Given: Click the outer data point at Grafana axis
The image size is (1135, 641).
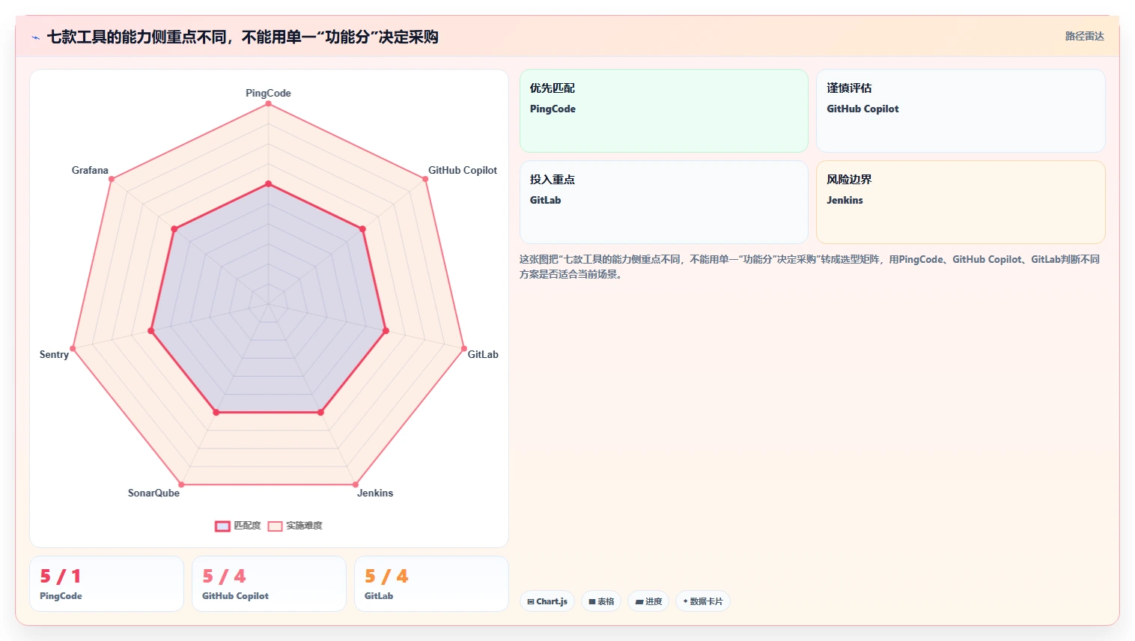Looking at the screenshot, I should click(x=112, y=179).
